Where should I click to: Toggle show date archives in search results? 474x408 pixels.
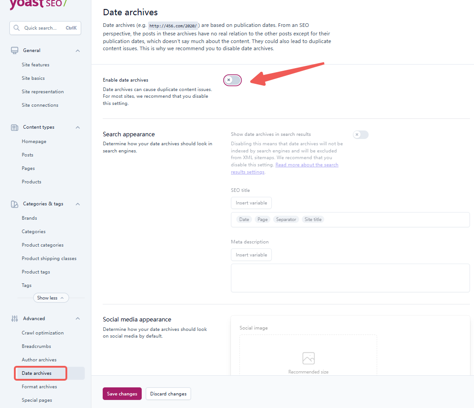click(361, 135)
